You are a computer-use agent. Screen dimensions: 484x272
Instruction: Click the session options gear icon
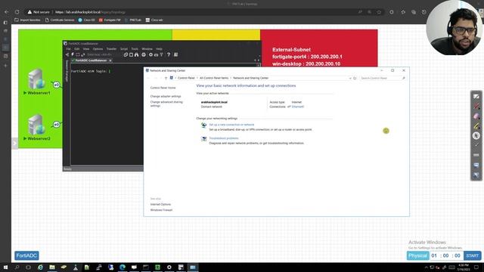point(150,54)
